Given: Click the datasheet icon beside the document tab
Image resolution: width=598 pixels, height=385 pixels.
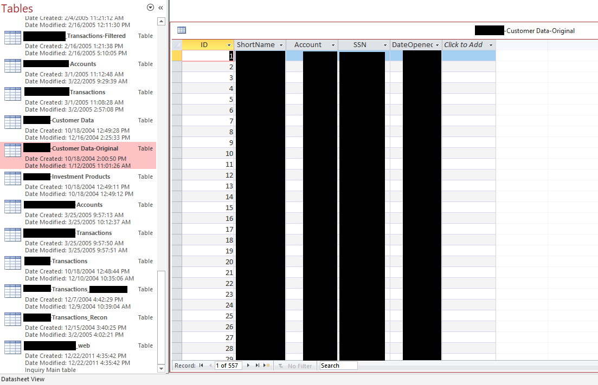Looking at the screenshot, I should 182,30.
